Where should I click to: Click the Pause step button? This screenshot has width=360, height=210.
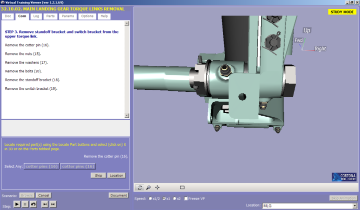coord(25,205)
